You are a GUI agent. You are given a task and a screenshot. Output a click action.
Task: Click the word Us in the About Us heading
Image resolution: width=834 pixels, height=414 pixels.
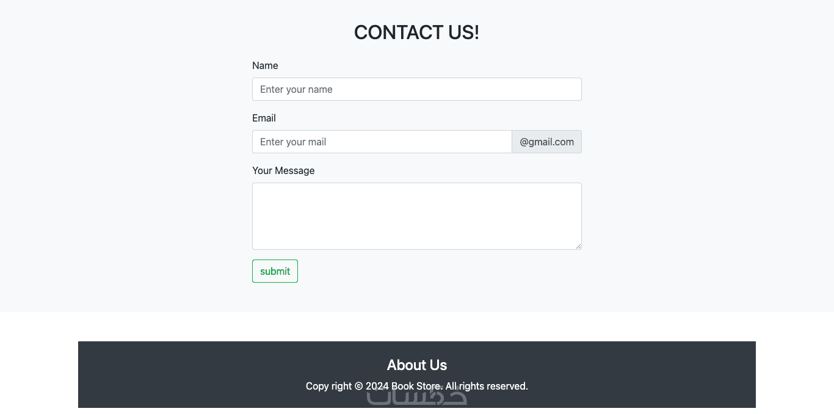tap(438, 365)
